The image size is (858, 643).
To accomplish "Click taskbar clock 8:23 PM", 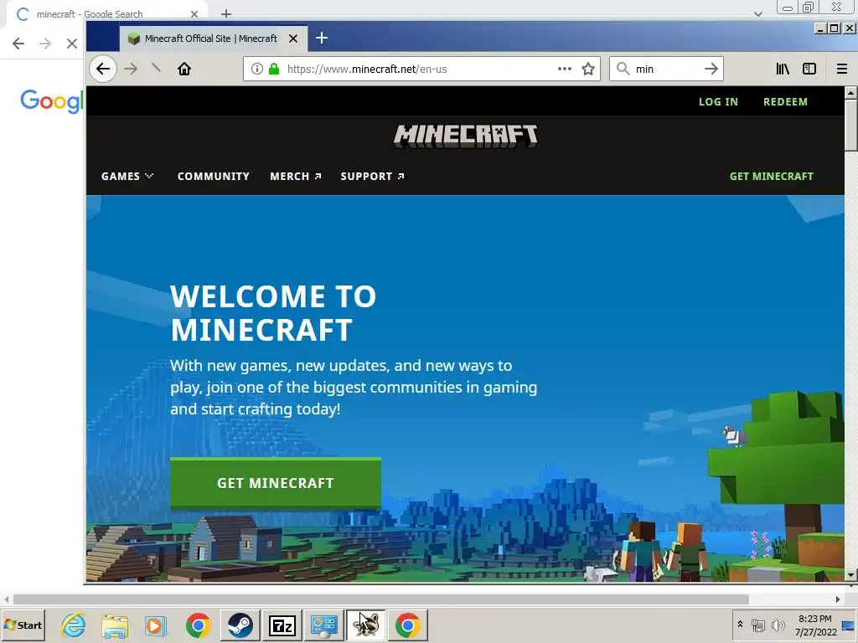I will click(x=814, y=619).
